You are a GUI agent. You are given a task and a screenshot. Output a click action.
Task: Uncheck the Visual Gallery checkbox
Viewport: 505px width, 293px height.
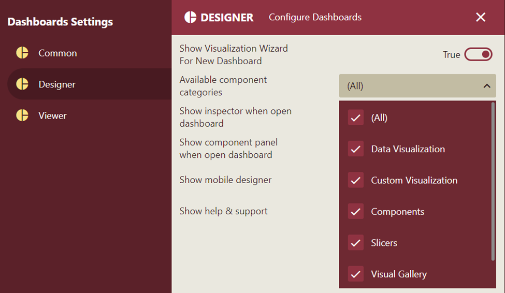pyautogui.click(x=355, y=274)
